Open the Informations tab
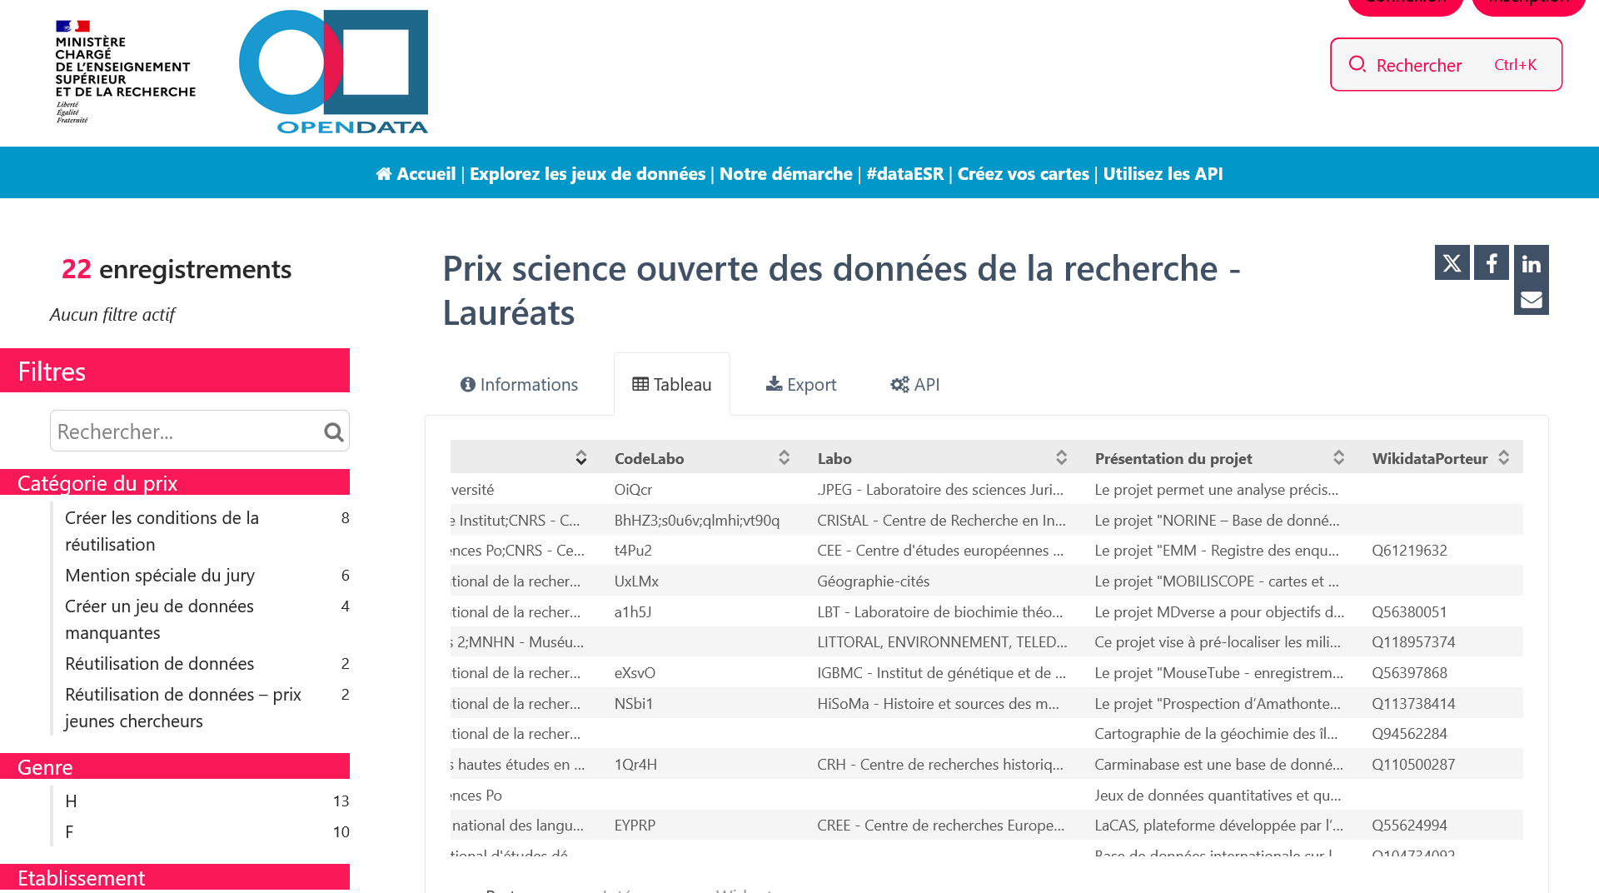The image size is (1599, 893). point(519,385)
